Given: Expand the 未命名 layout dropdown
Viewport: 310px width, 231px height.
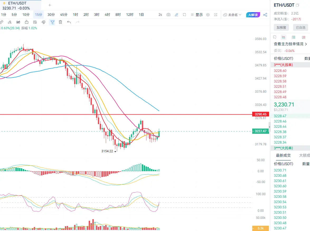Looking at the screenshot, I should [232, 15].
